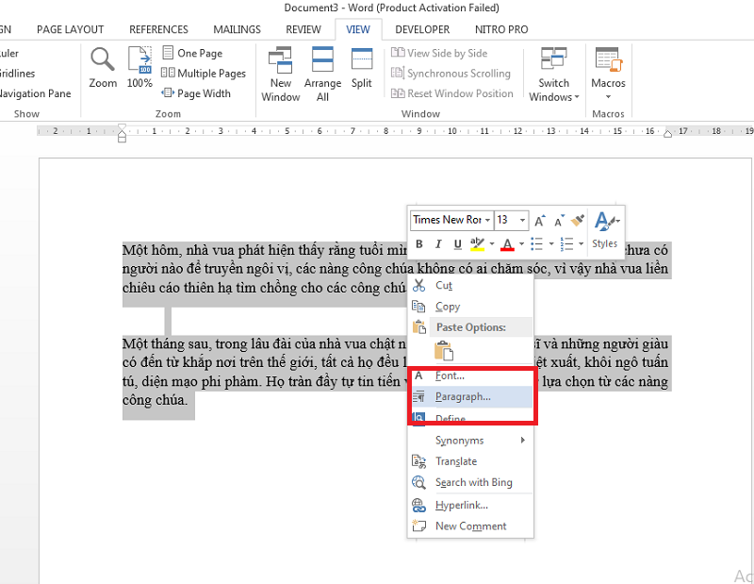Open the NITRO PRO tab

pos(501,29)
